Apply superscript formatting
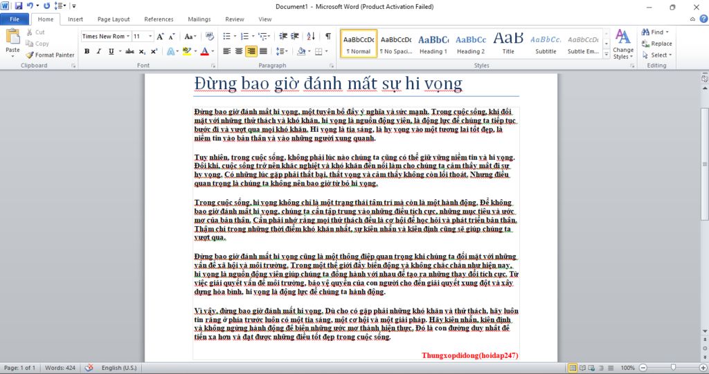 (x=154, y=51)
